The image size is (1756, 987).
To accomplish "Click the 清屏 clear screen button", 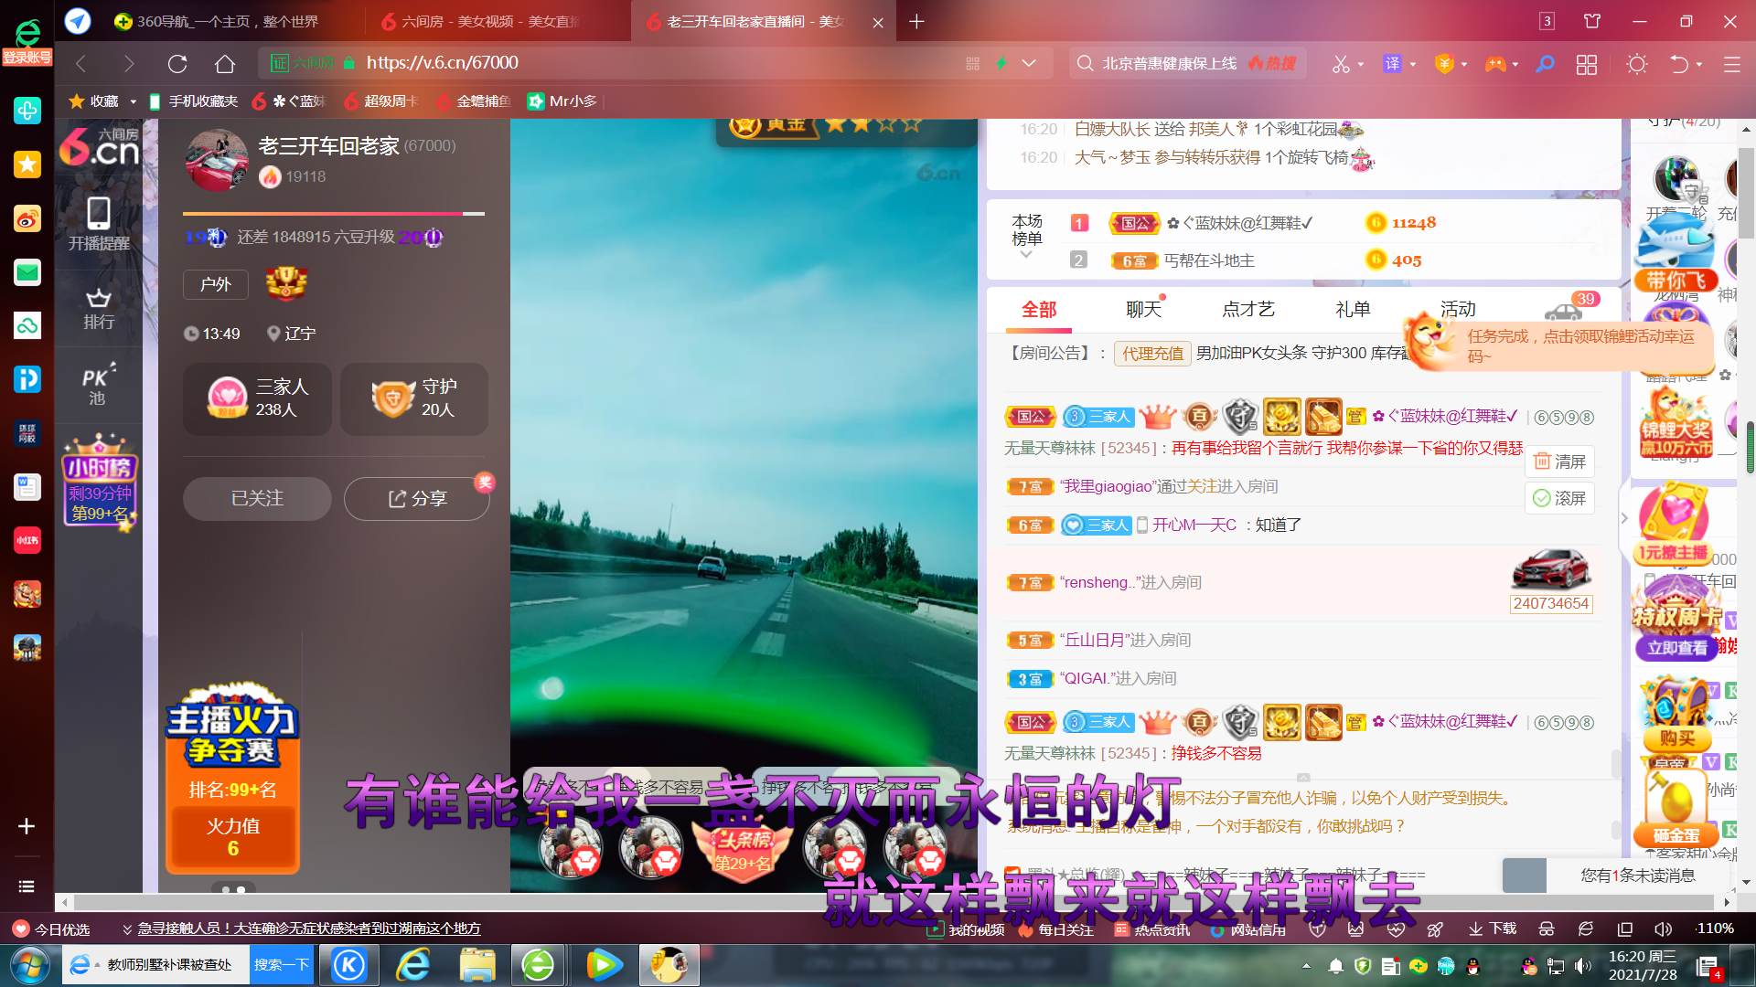I will (x=1559, y=462).
